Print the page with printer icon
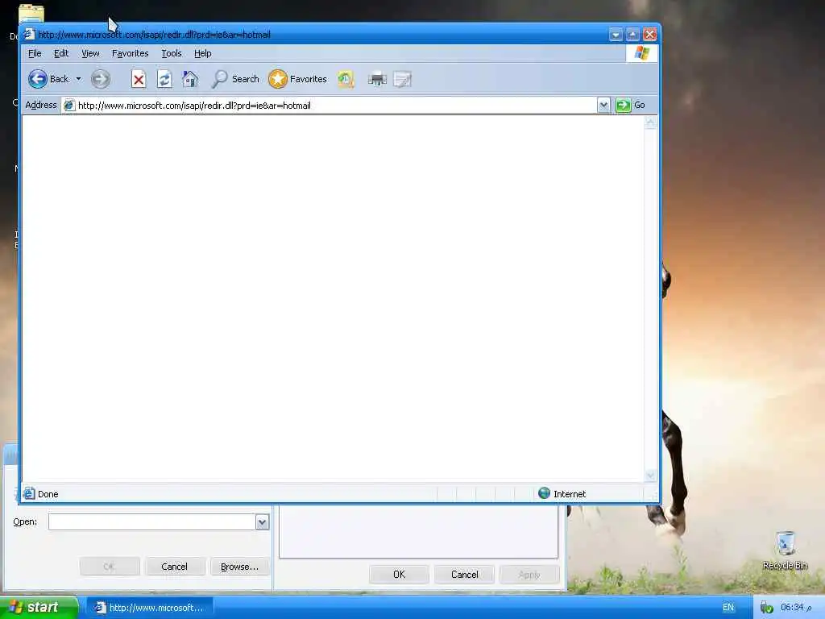This screenshot has width=825, height=619. (x=377, y=80)
